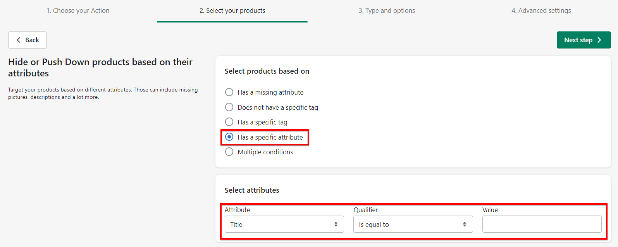
Task: Click the 'Select products based on' heading
Action: coord(267,71)
